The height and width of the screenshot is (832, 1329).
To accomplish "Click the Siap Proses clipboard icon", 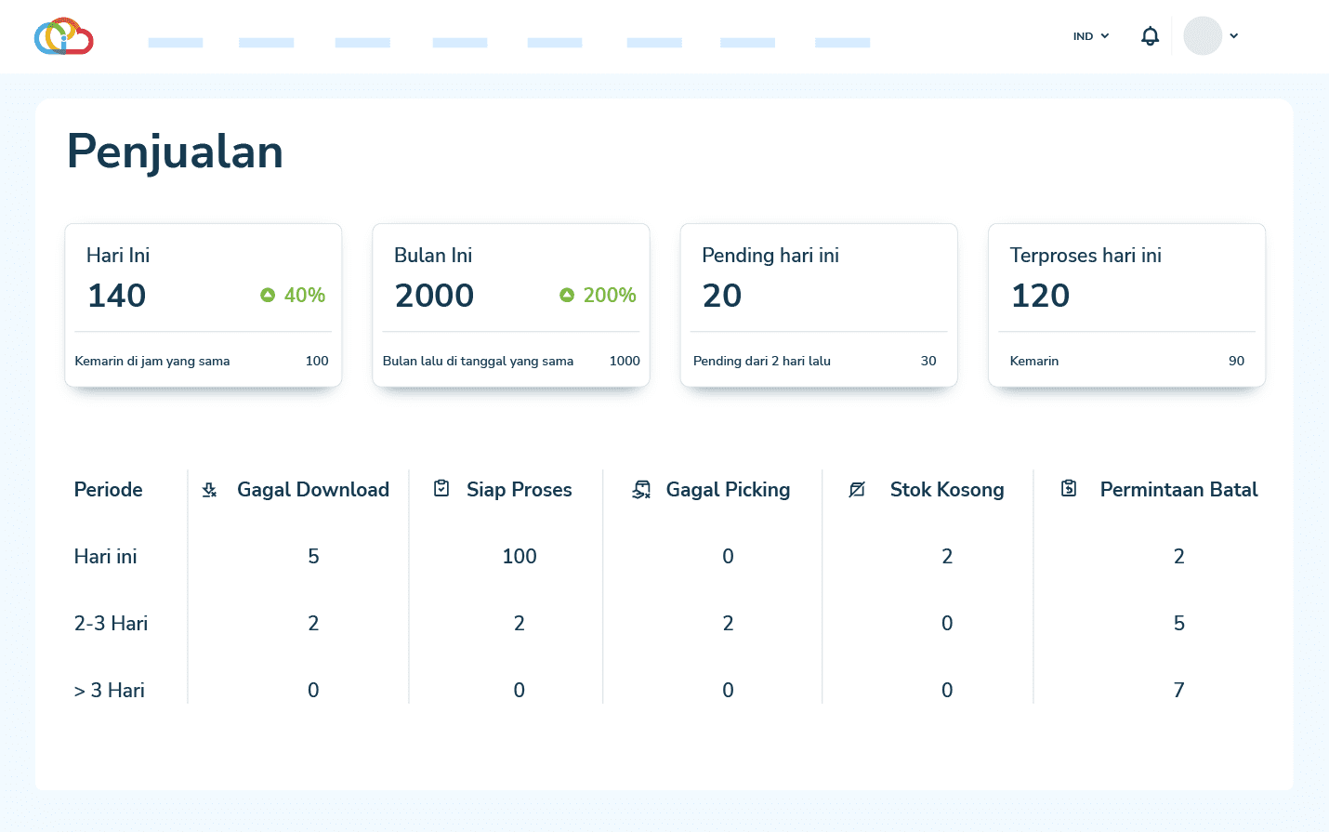I will tap(441, 489).
